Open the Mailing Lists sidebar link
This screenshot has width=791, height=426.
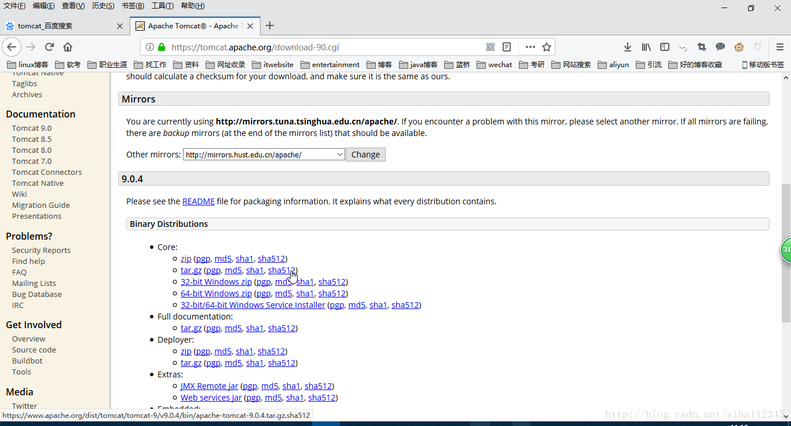[x=34, y=283]
